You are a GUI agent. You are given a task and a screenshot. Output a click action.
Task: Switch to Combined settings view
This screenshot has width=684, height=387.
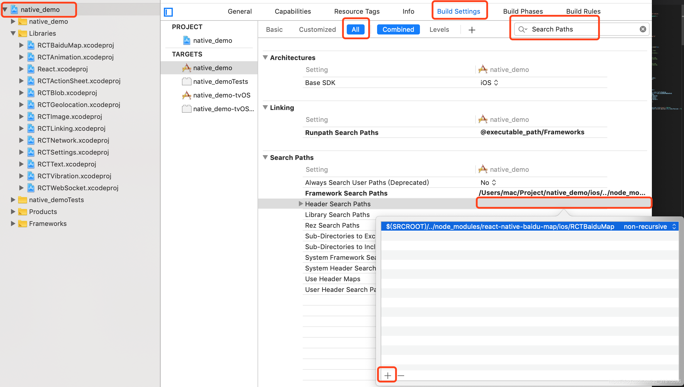398,29
